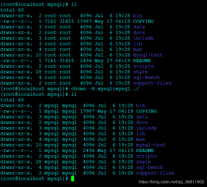Click 'COPYING' file in first listing
207x187 pixels.
(143, 21)
